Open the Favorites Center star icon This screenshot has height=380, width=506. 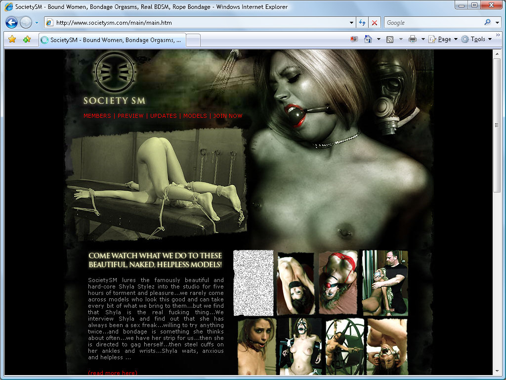click(x=12, y=40)
